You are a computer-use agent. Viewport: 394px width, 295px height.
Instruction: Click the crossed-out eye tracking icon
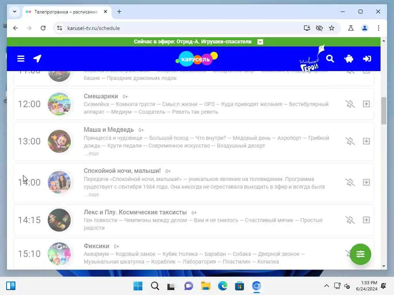point(319,28)
